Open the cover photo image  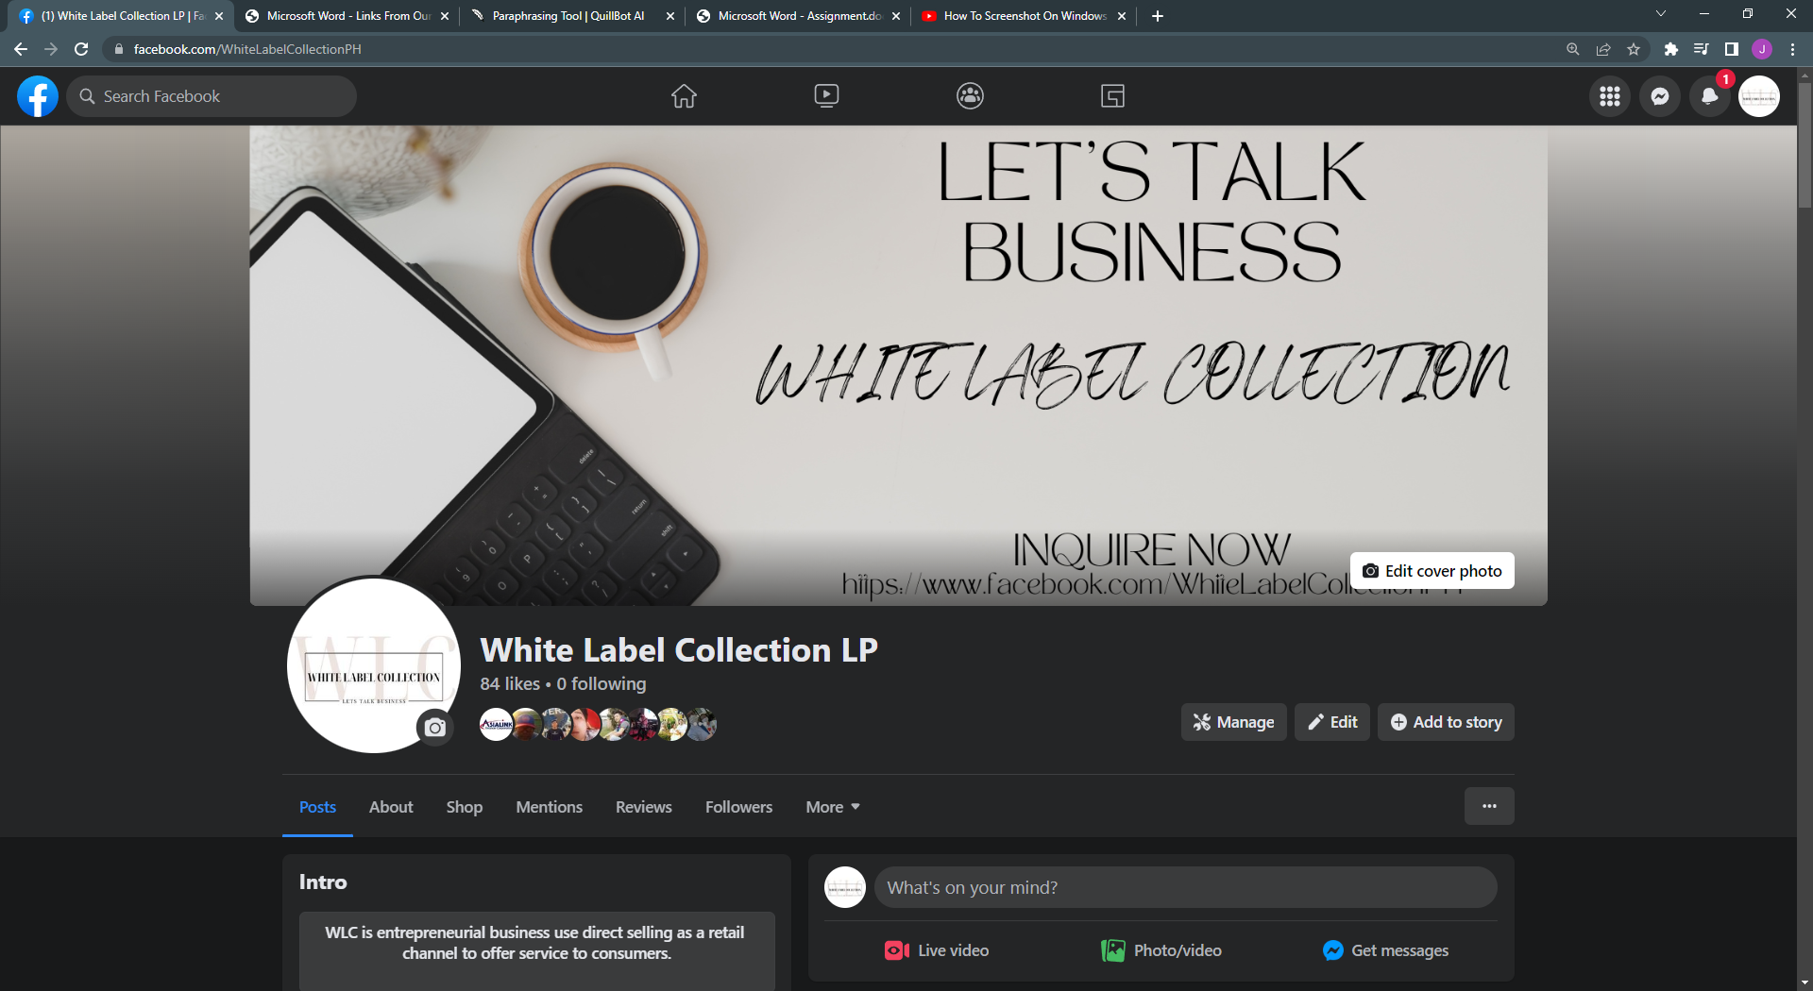pos(898,366)
